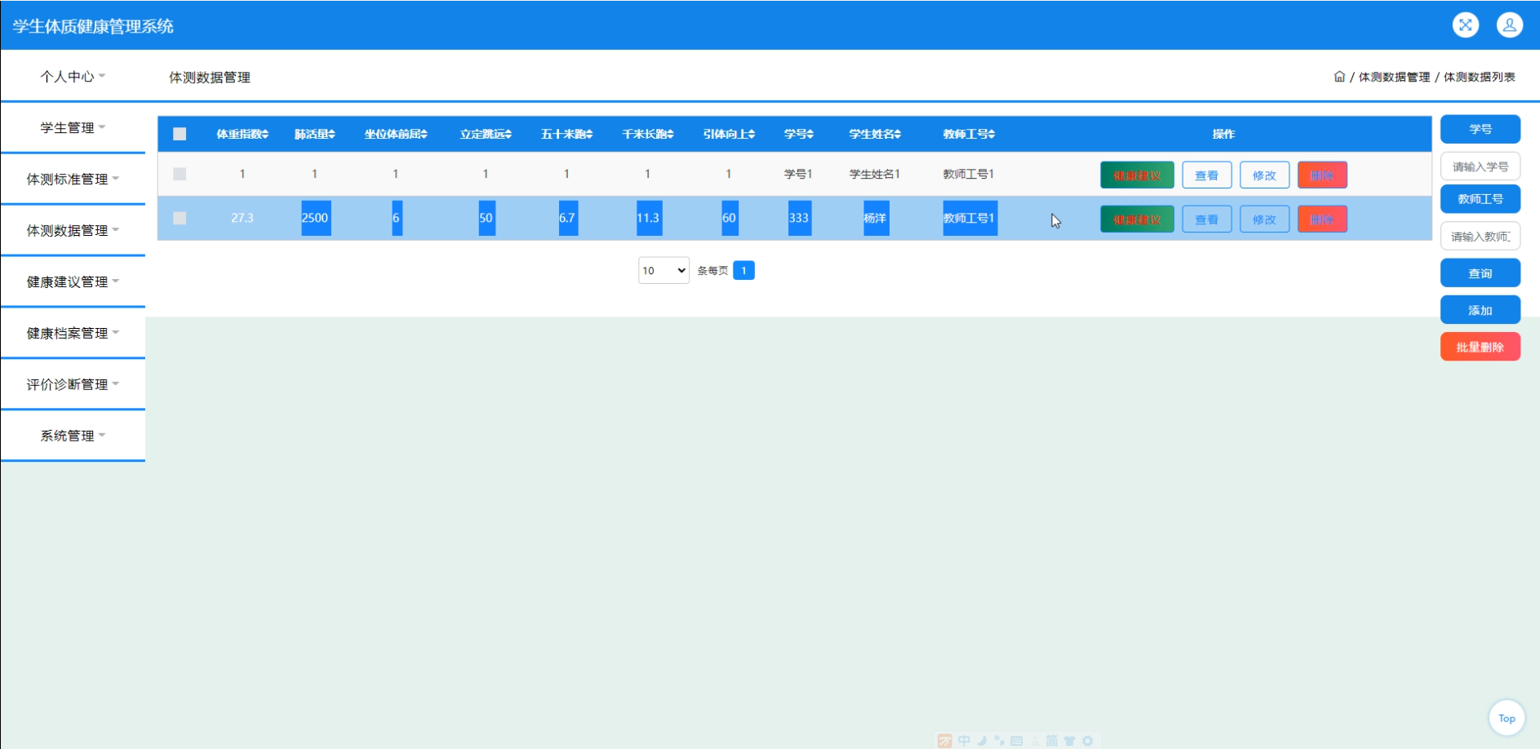Click 健康建议 button for row 学号1
Viewport: 1540px width, 749px height.
point(1137,175)
